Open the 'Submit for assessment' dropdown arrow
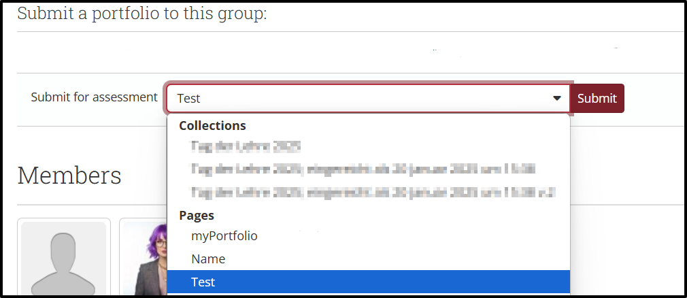Viewport: 687px width, 298px height. pos(557,98)
